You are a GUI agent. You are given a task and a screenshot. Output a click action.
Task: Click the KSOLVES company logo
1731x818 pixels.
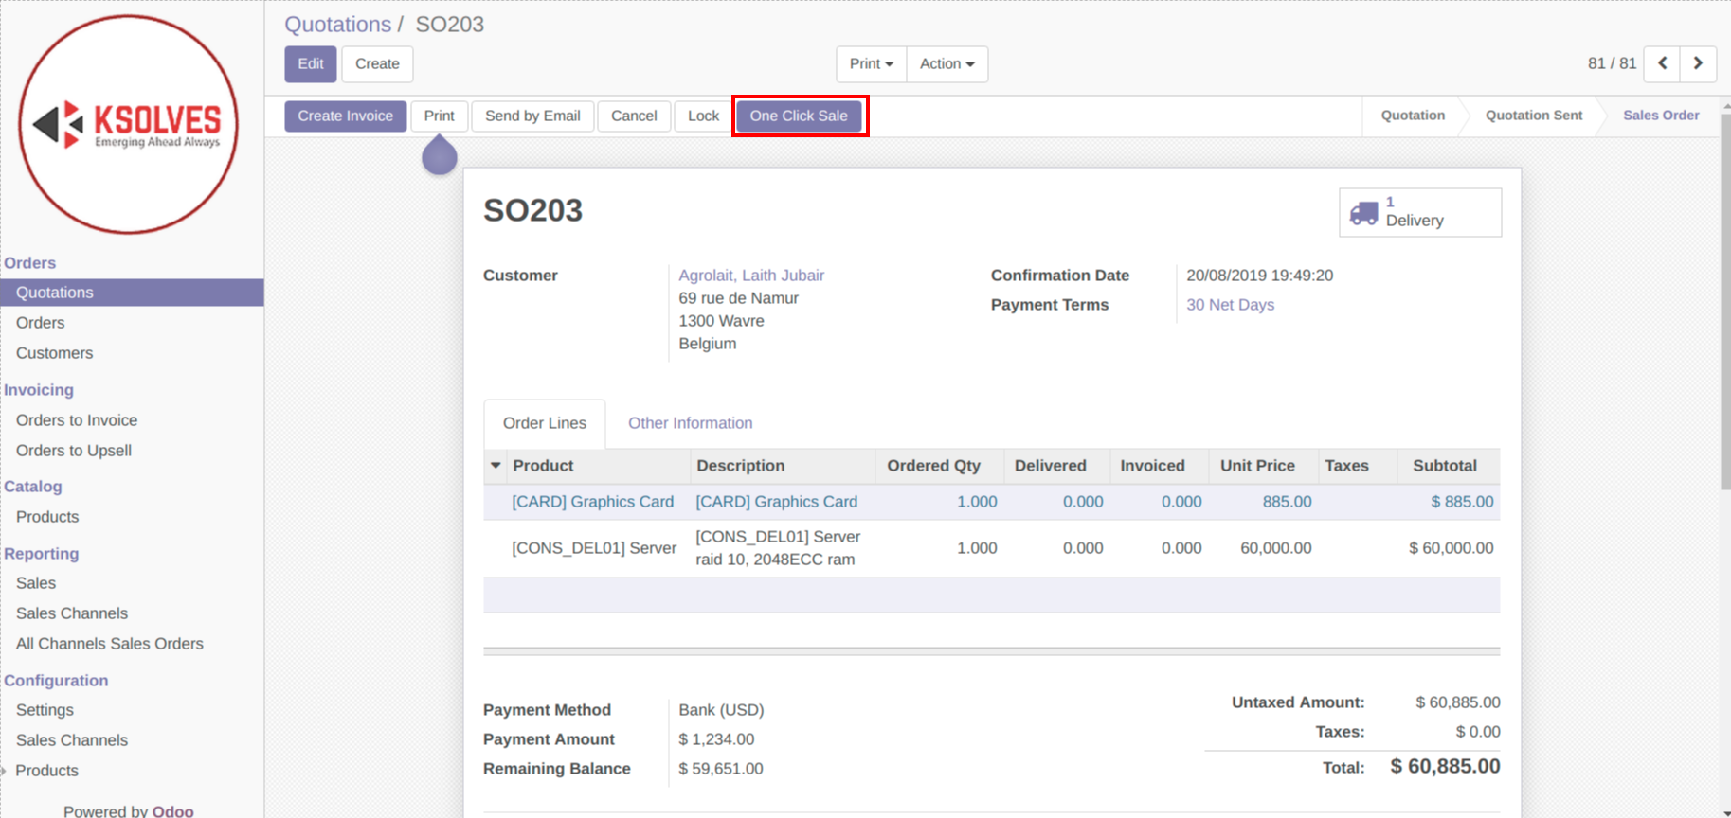129,125
